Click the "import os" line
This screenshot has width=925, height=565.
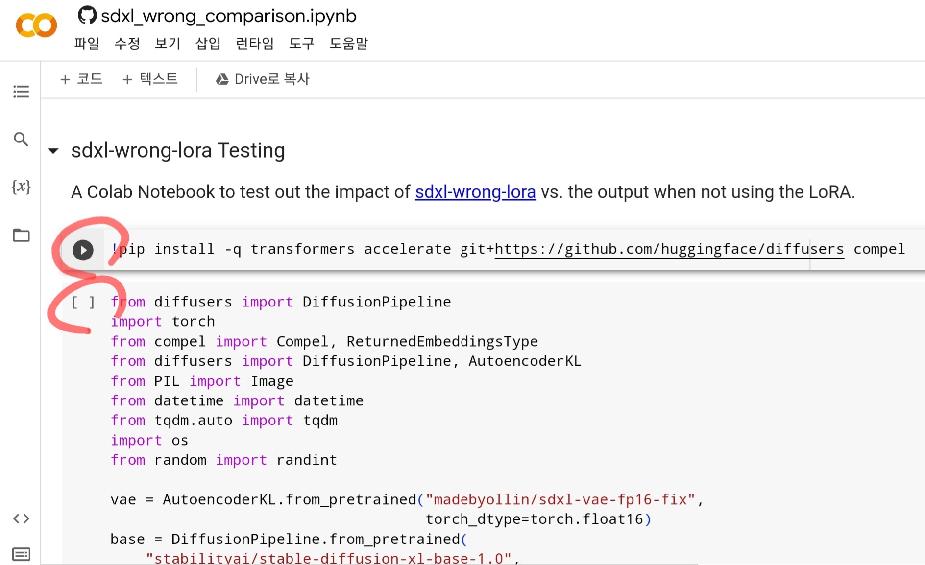pyautogui.click(x=149, y=441)
